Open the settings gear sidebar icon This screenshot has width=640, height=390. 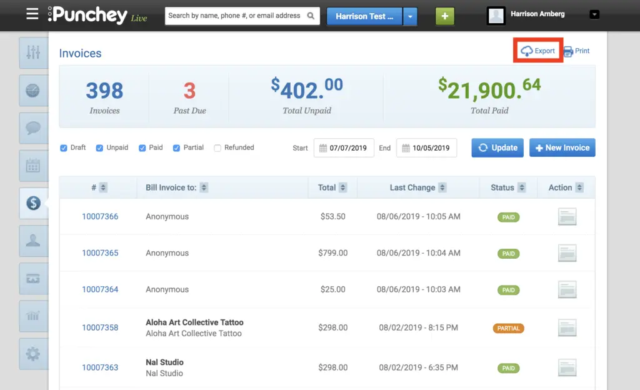click(x=33, y=354)
